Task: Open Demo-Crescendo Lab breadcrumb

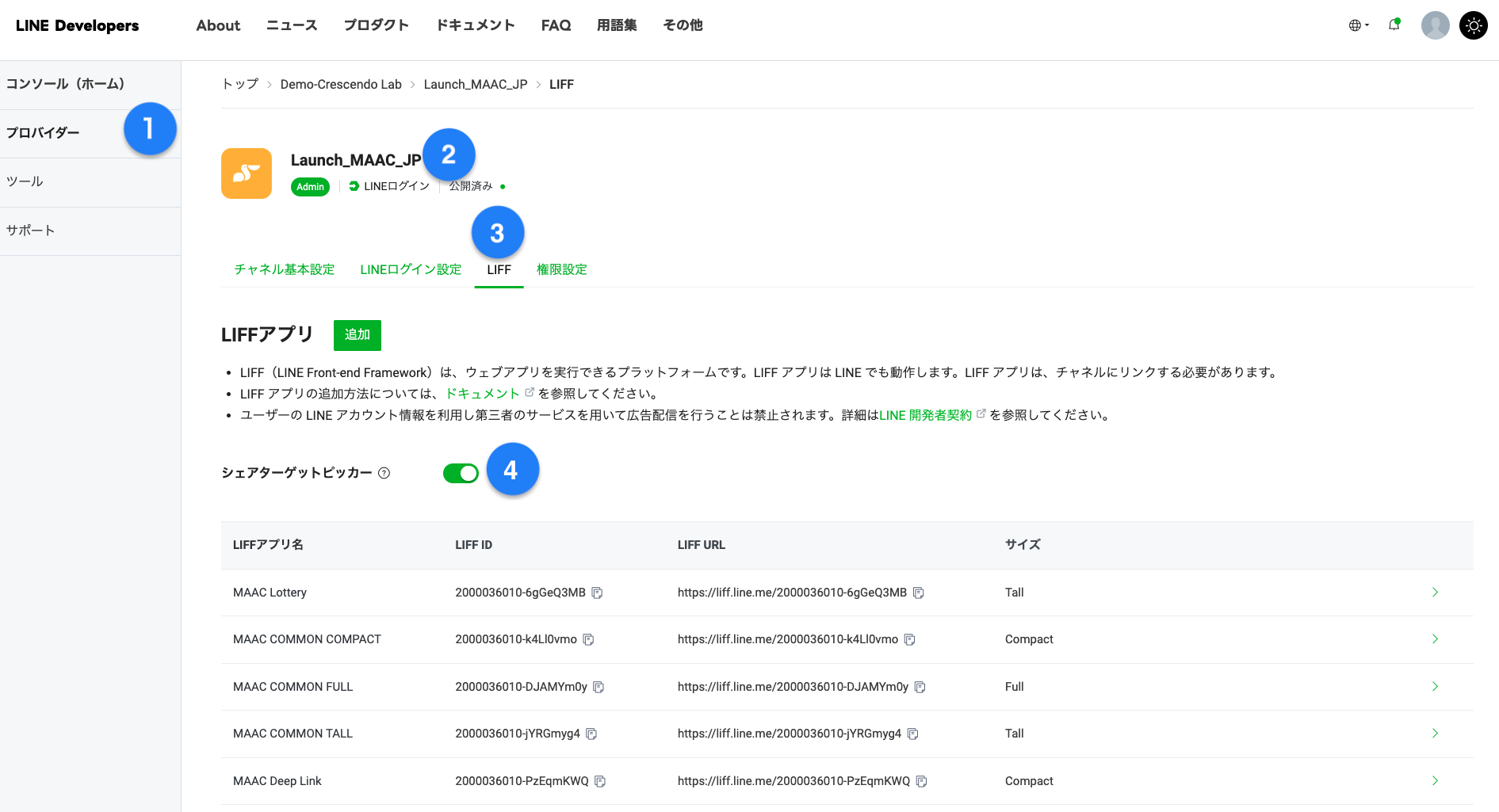Action: pos(341,84)
